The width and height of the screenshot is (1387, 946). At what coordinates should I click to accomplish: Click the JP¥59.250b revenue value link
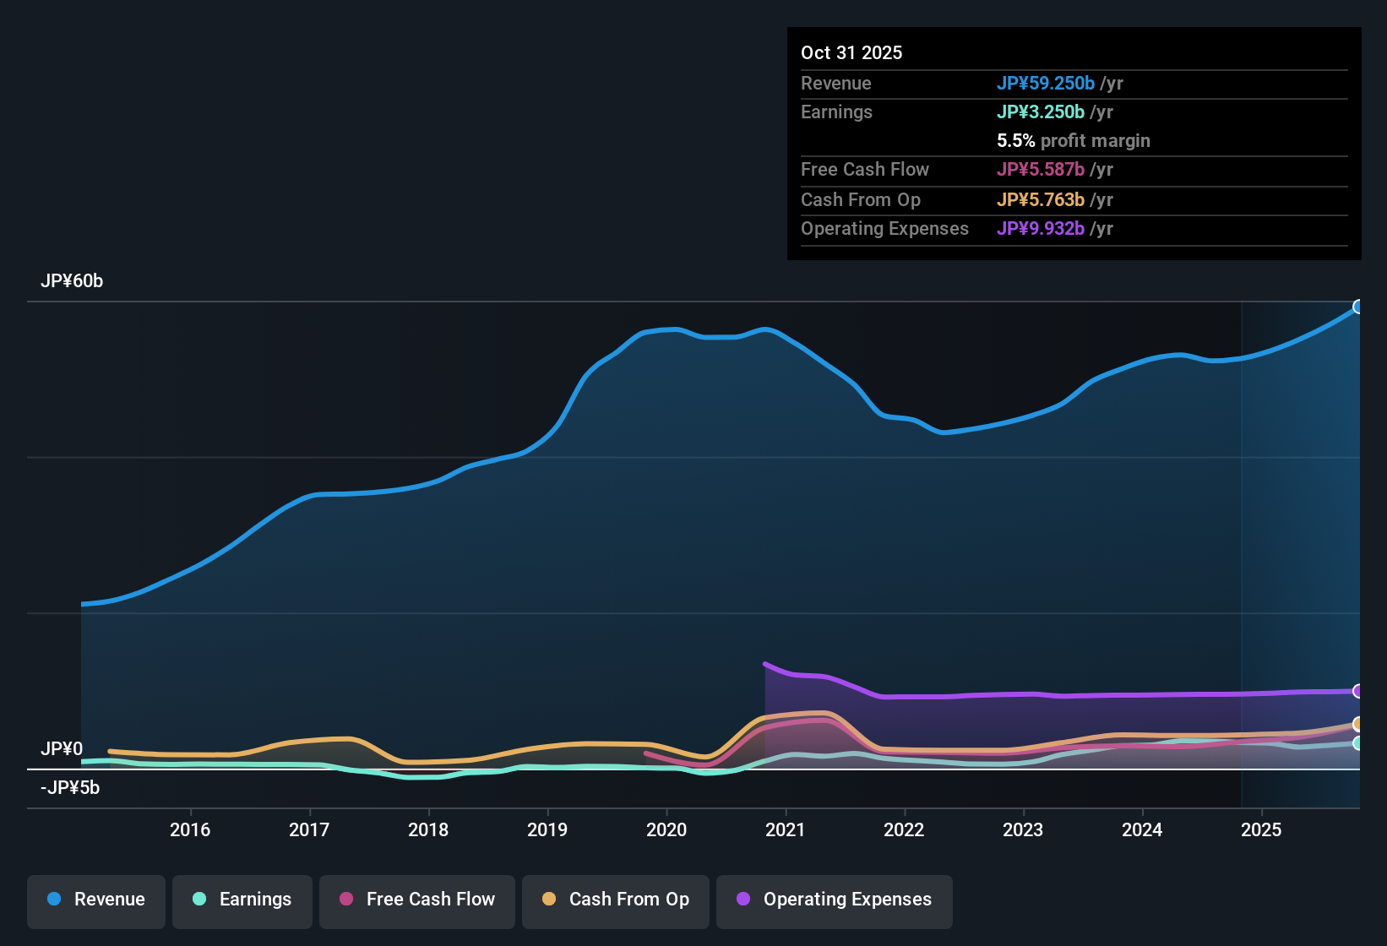coord(1047,84)
